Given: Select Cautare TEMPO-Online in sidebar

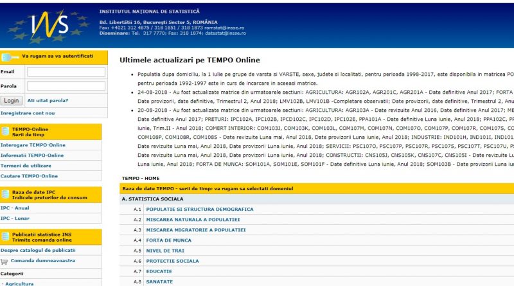Looking at the screenshot, I should (x=30, y=176).
